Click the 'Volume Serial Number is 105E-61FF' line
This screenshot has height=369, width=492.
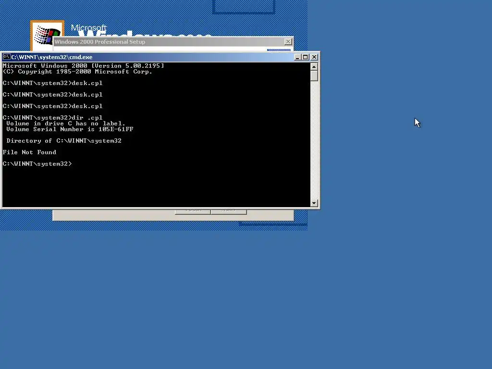(70, 129)
